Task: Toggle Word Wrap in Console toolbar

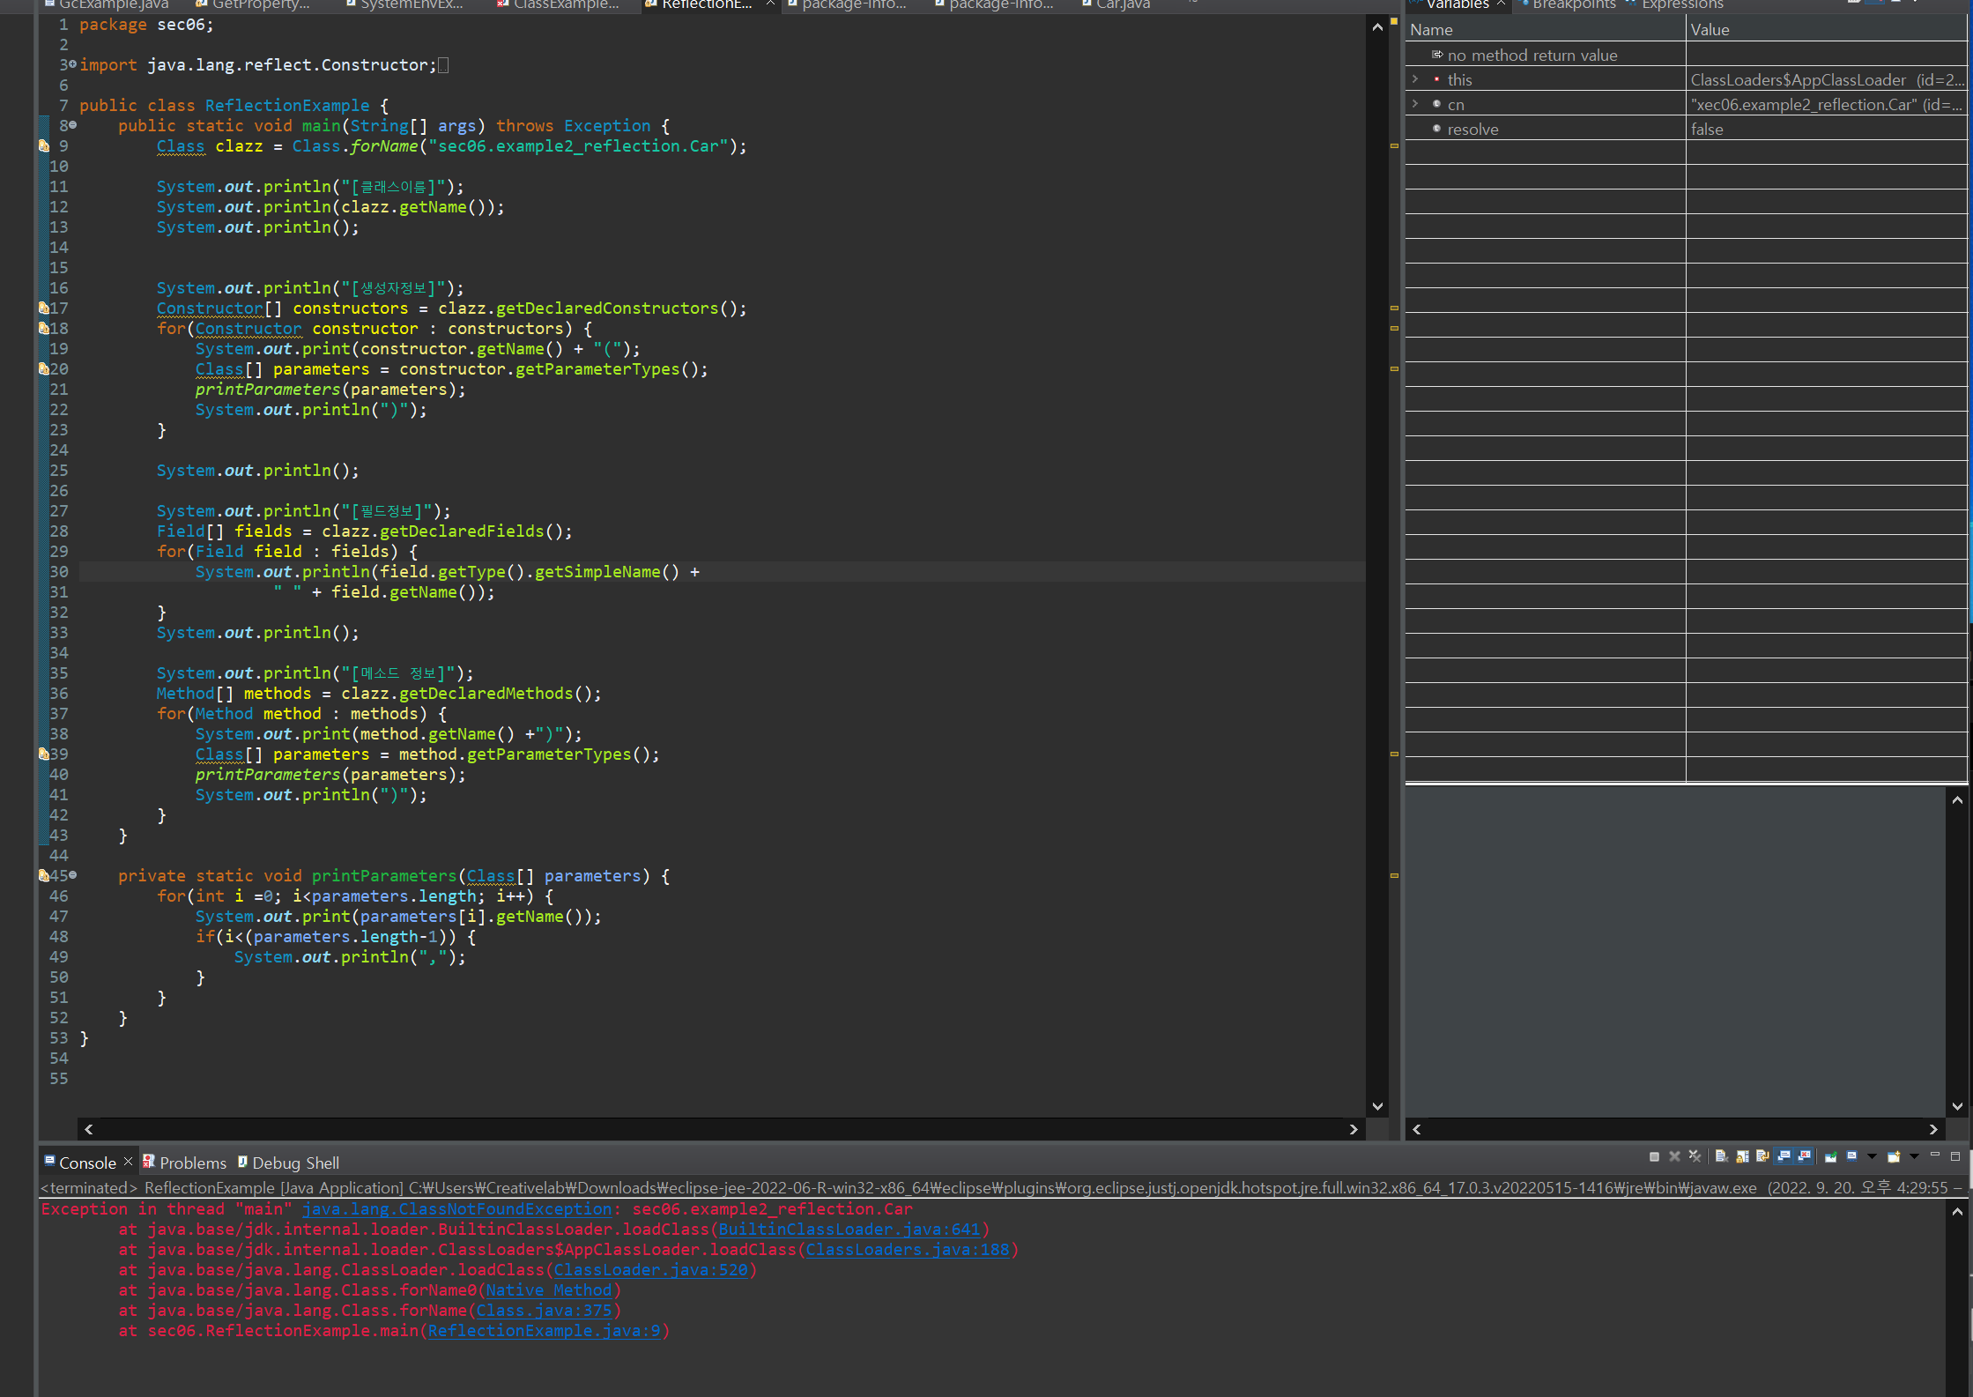Action: point(1762,1156)
